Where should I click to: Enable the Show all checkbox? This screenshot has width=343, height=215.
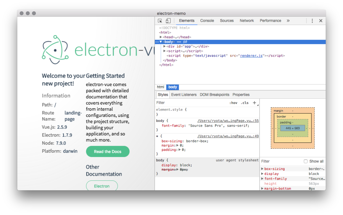[x=305, y=161]
